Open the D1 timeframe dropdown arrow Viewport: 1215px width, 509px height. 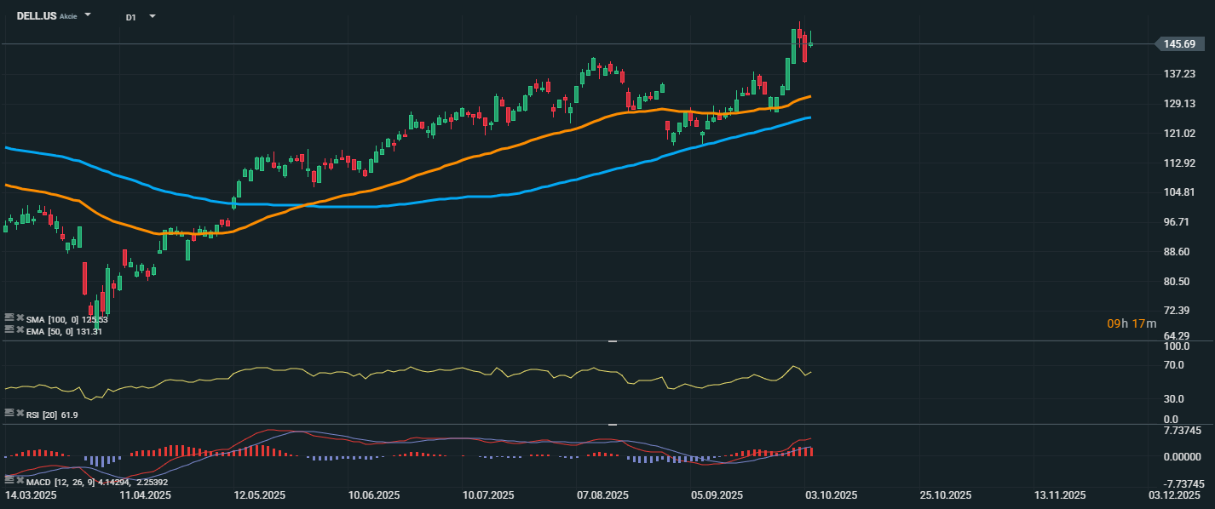coord(153,16)
